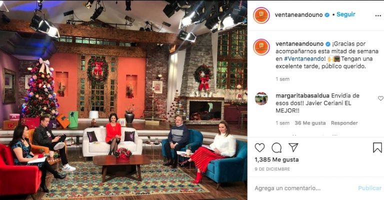Click ventaneandouno avatar beside the caption

pyautogui.click(x=261, y=47)
